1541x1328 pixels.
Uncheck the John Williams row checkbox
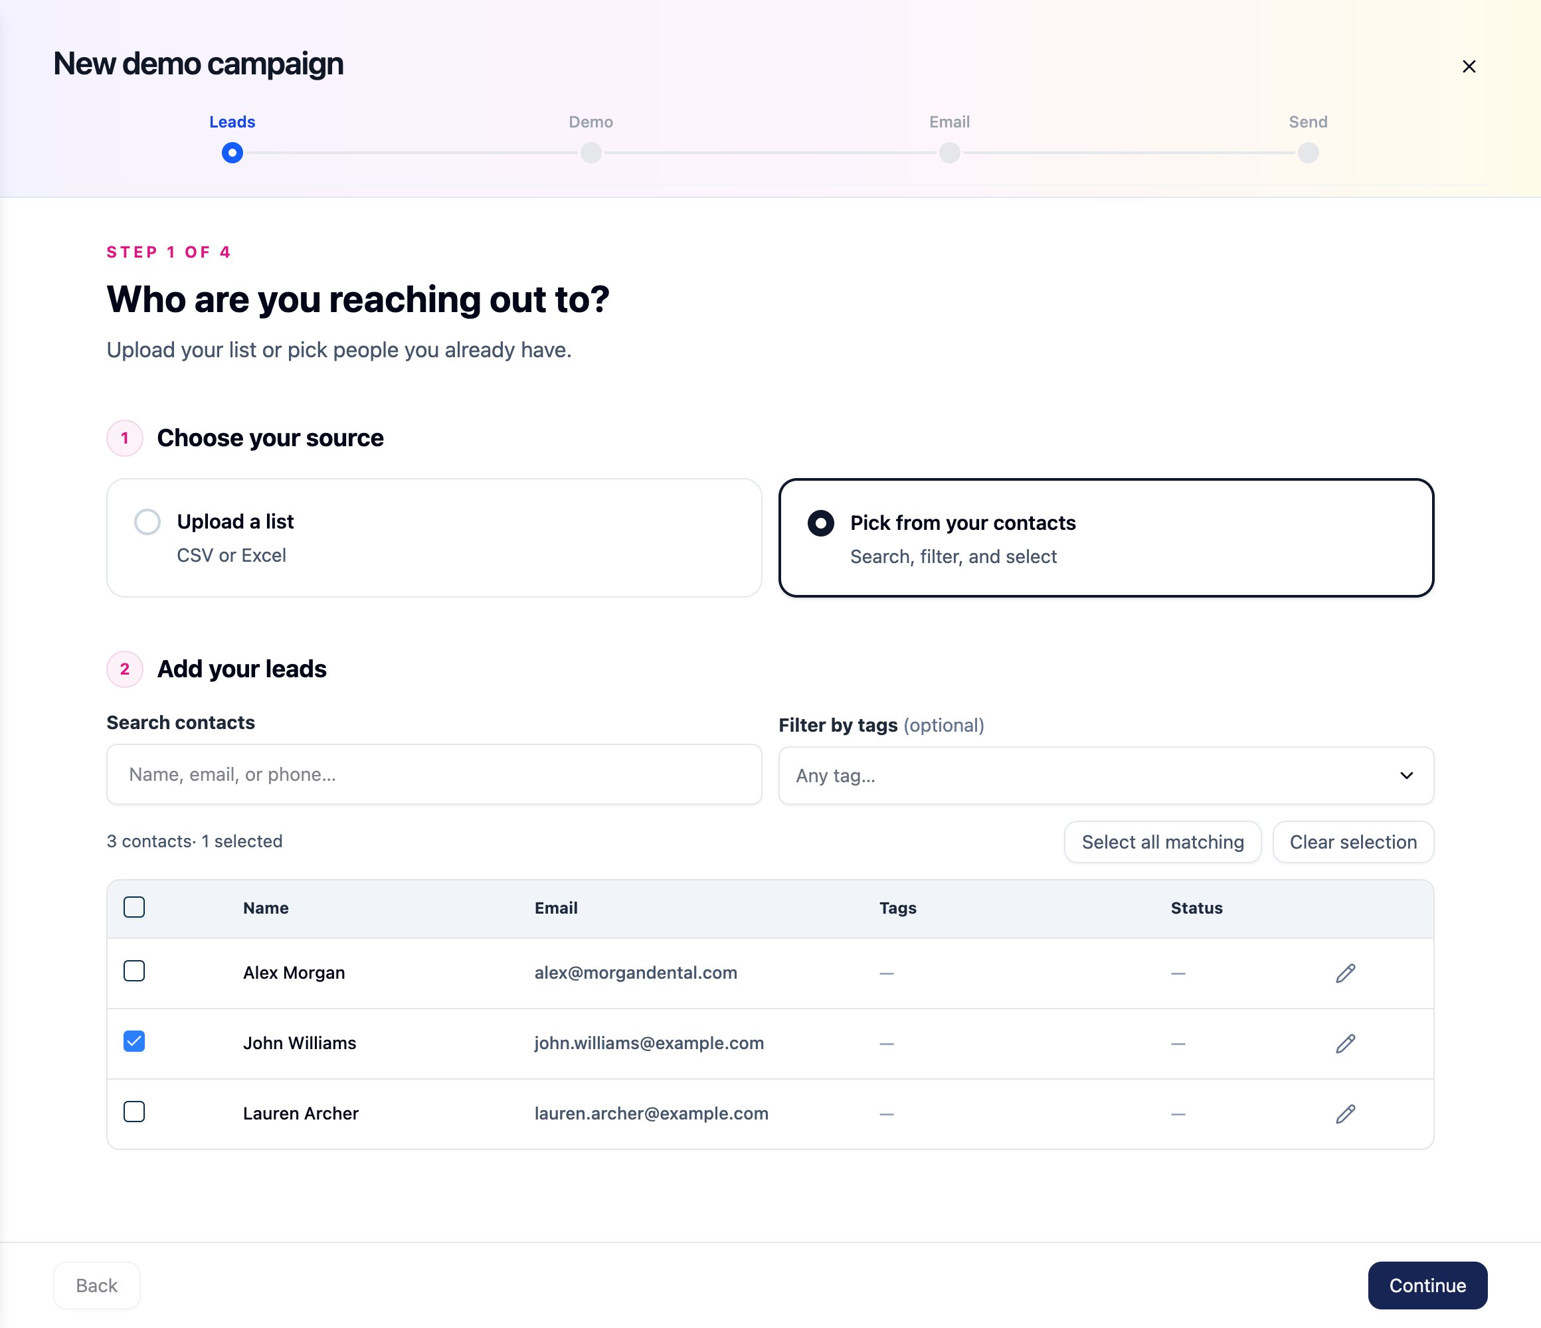pos(134,1042)
